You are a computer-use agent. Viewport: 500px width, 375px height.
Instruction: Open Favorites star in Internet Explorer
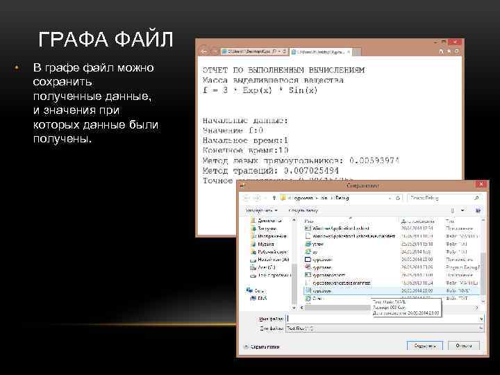click(x=449, y=51)
